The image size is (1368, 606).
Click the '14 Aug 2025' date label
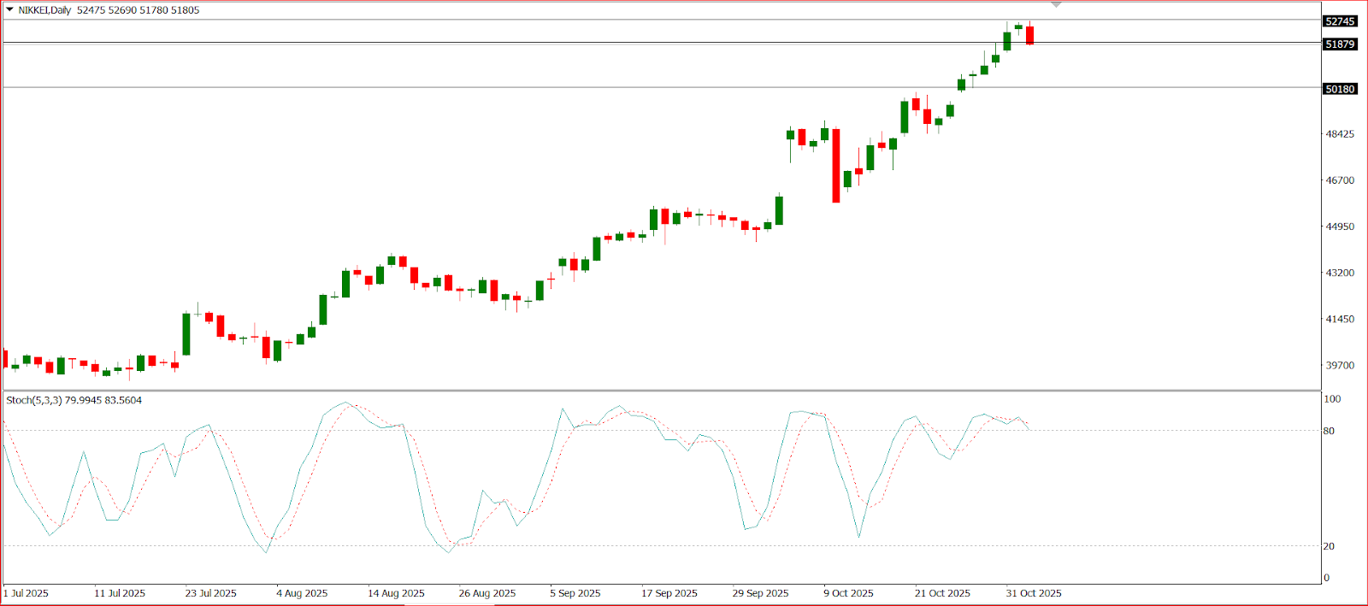point(396,593)
